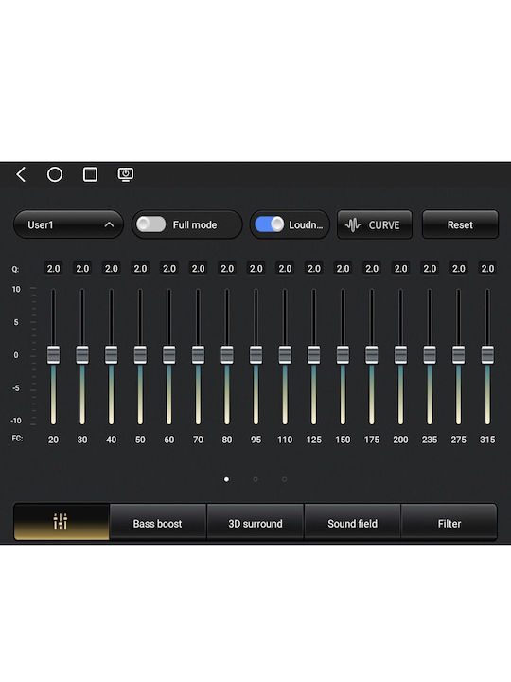Disable the Loudness switch

269,224
